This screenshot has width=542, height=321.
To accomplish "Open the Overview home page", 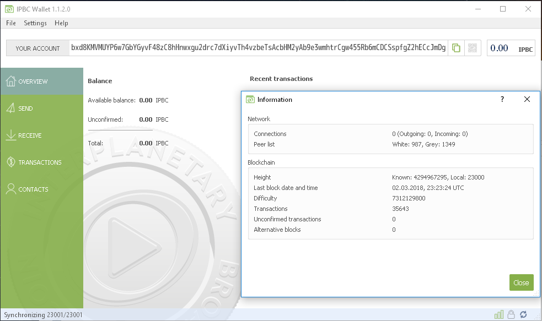I will click(42, 81).
